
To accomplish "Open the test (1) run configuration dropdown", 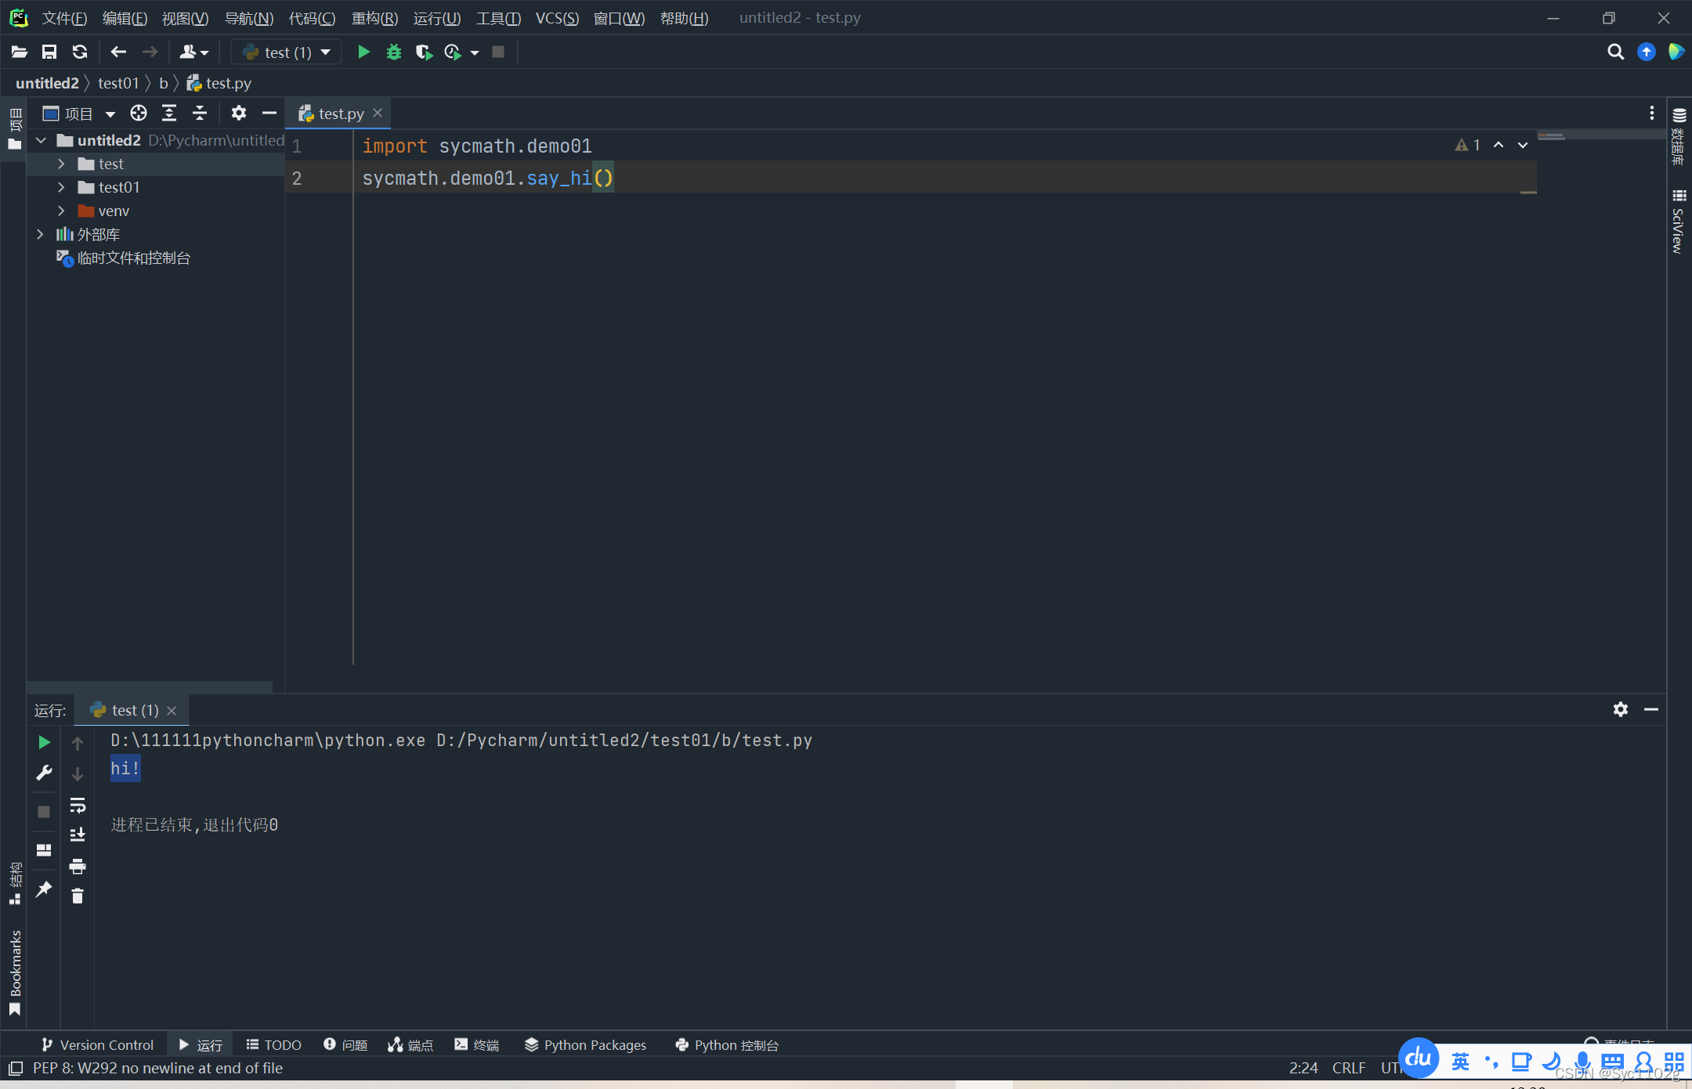I will [287, 52].
